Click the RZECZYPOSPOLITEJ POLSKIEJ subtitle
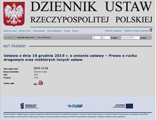The width and height of the screenshot is (156, 120). point(91,20)
